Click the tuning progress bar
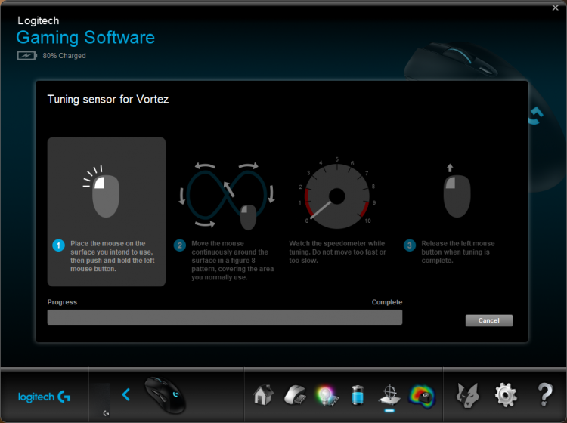Image resolution: width=567 pixels, height=423 pixels. (225, 317)
